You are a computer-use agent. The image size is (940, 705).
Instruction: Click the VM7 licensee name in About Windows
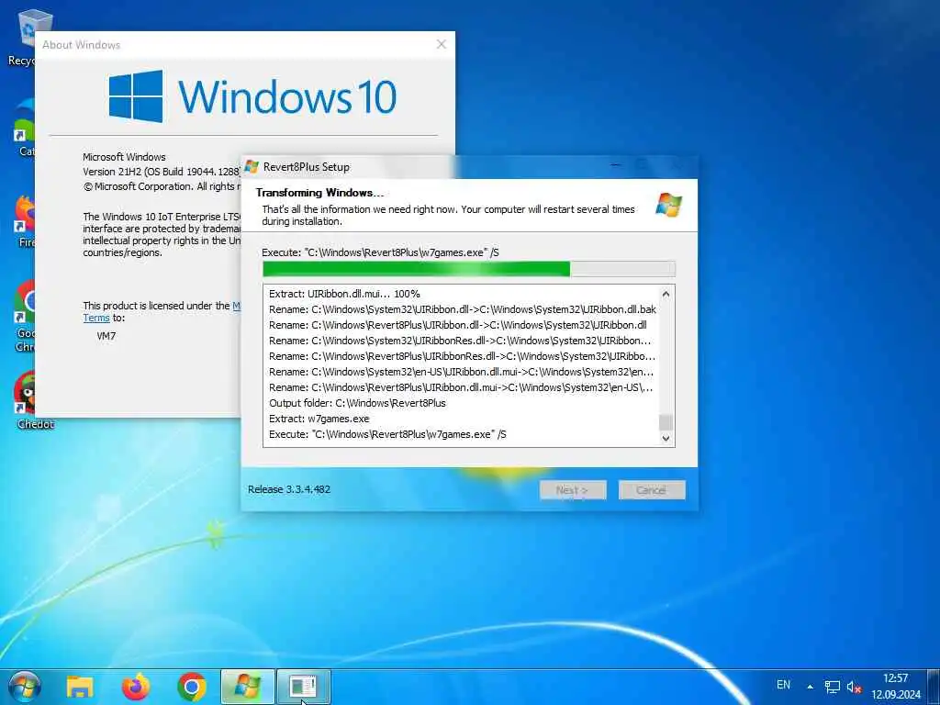click(106, 336)
